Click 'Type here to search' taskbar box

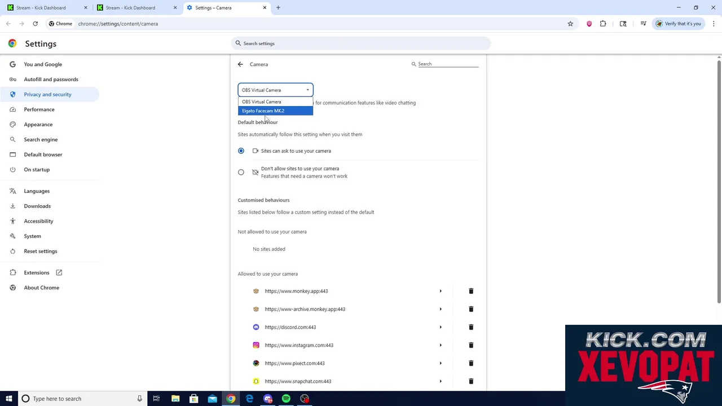click(x=83, y=399)
